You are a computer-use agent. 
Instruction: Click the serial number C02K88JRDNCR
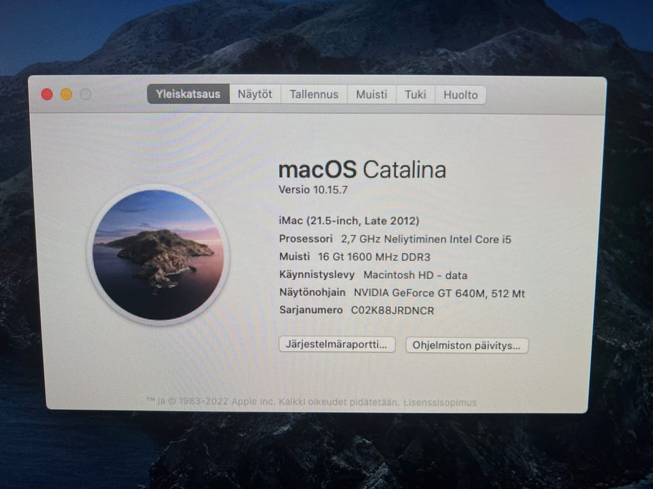392,310
